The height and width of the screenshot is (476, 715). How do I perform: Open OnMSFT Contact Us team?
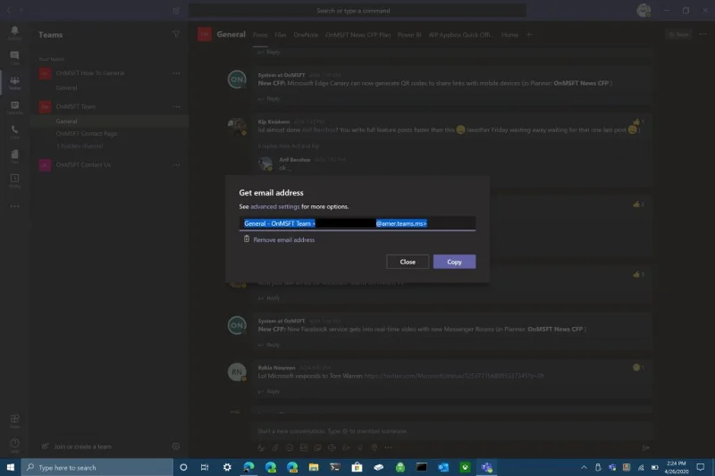point(83,165)
